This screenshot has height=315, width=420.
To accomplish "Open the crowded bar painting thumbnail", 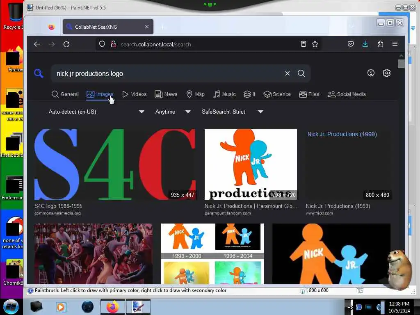I will pyautogui.click(x=94, y=253).
